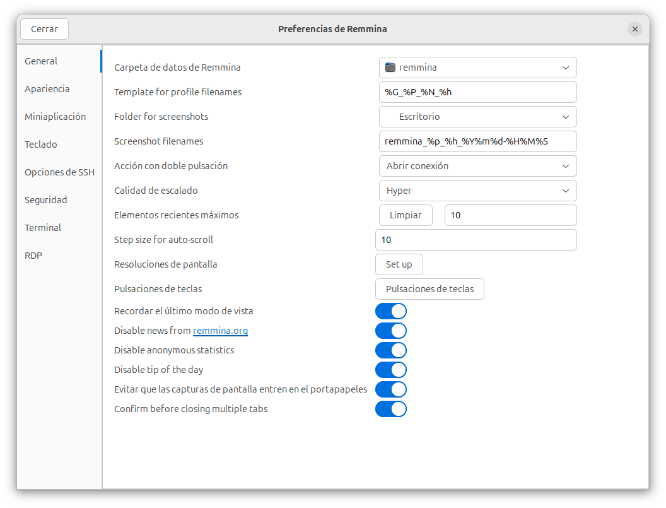The height and width of the screenshot is (508, 666).
Task: Expand the Carpeta de datos dropdown arrow
Action: [x=564, y=68]
